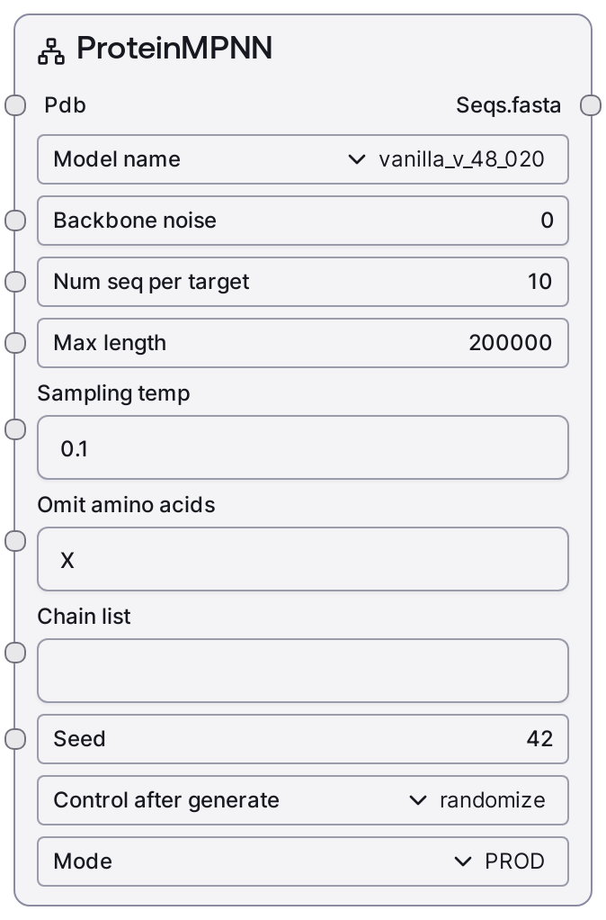The width and height of the screenshot is (606, 920).
Task: Click the Chain list input connector
Action: coord(15,653)
